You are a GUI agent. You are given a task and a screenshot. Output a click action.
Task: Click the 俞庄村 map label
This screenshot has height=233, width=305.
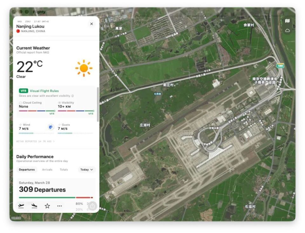click(168, 85)
